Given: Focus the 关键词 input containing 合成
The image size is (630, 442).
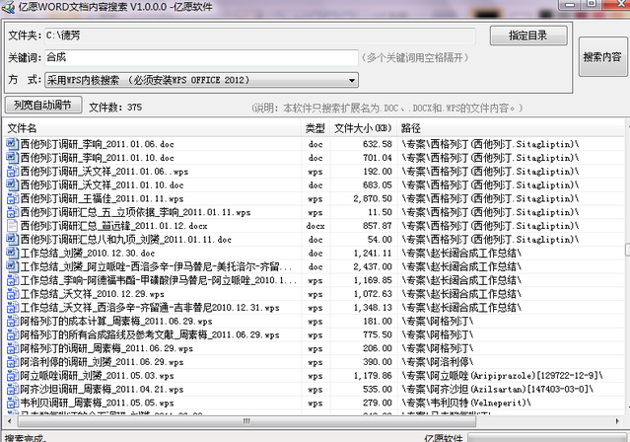Looking at the screenshot, I should (x=201, y=57).
